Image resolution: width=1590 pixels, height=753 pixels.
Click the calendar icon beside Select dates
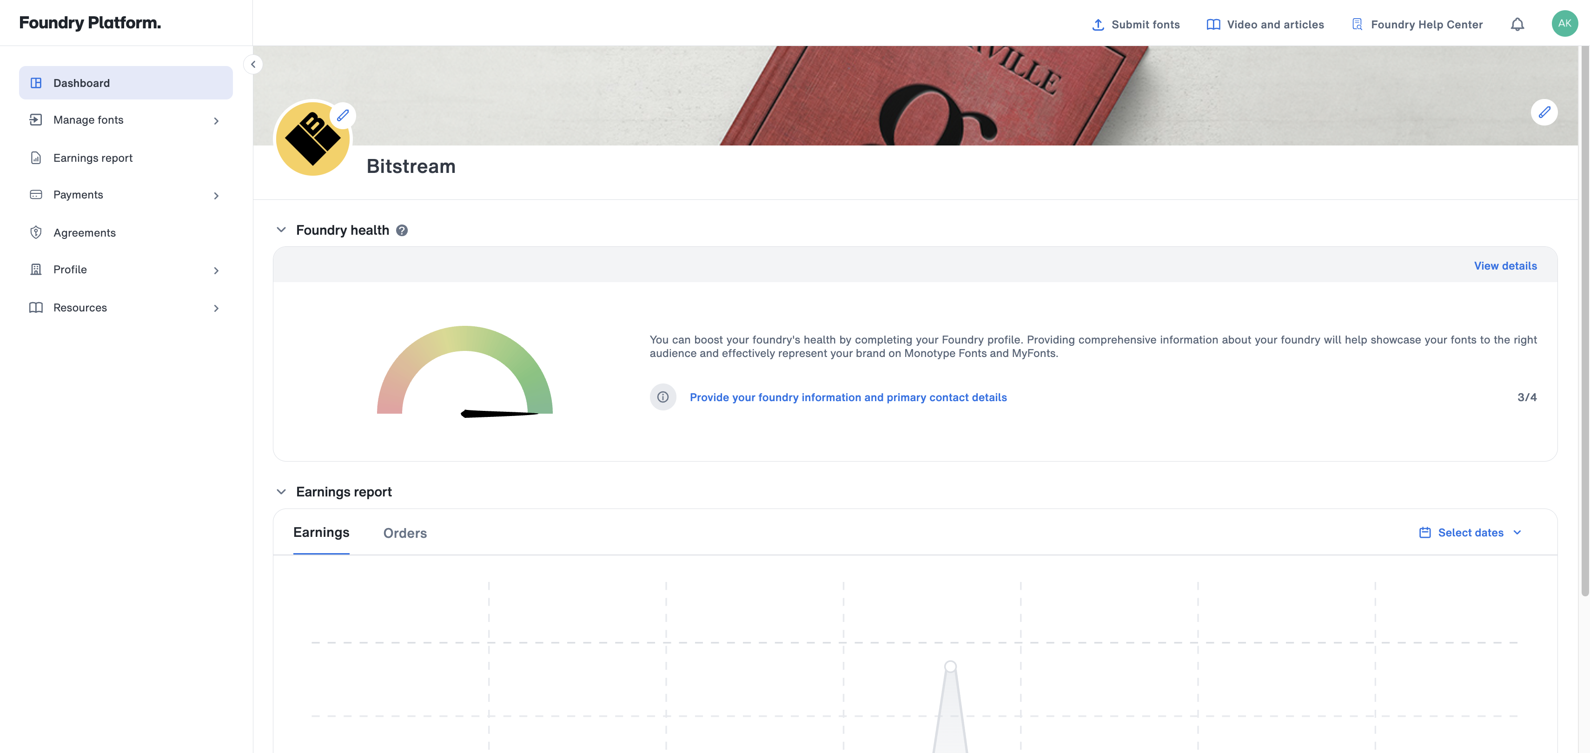click(x=1424, y=533)
